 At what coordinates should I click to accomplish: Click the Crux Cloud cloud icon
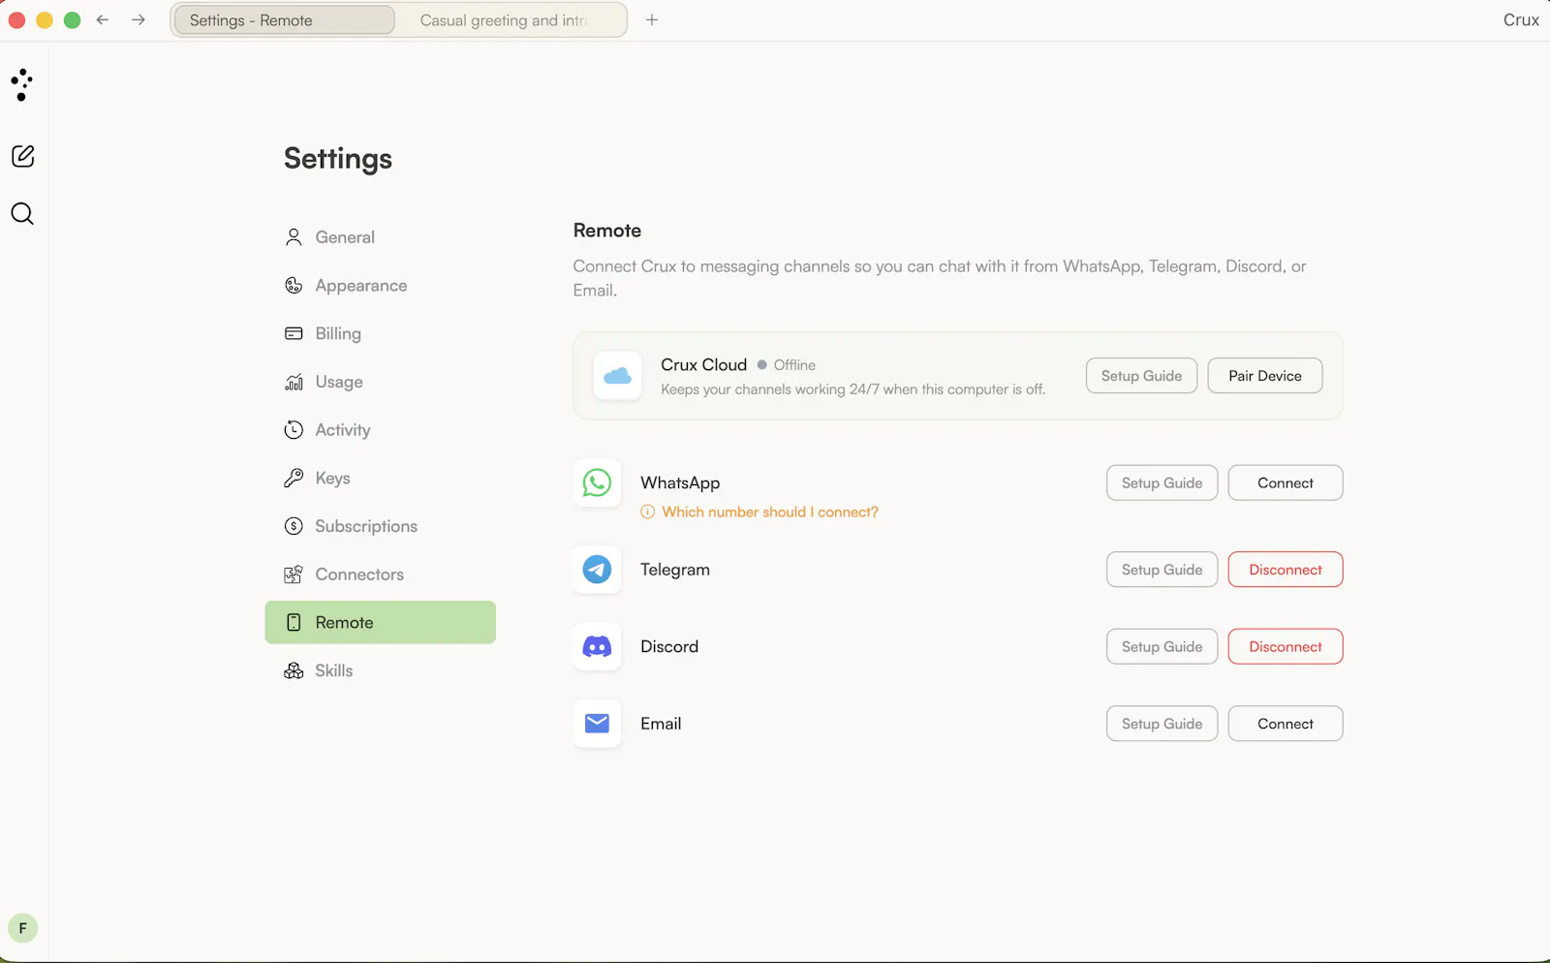point(617,376)
